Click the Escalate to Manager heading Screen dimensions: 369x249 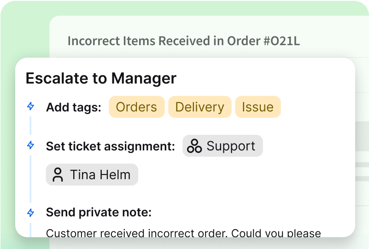[101, 78]
